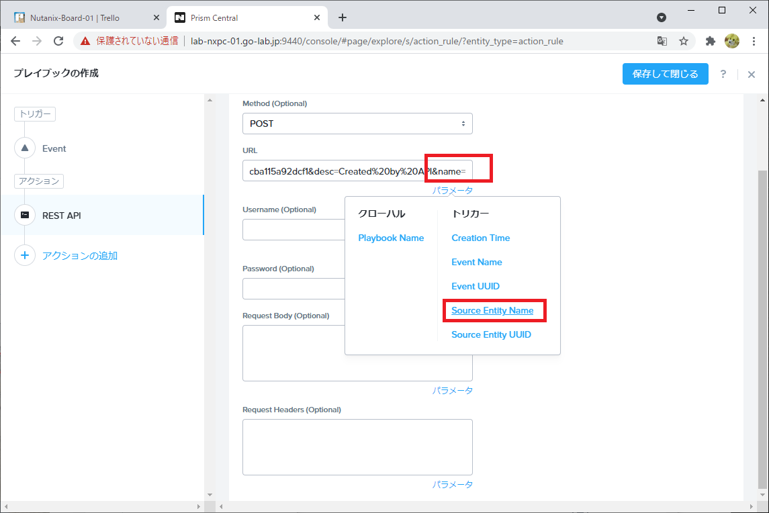Click the tab search dropdown circle icon
Viewport: 769px width, 513px height.
(662, 17)
